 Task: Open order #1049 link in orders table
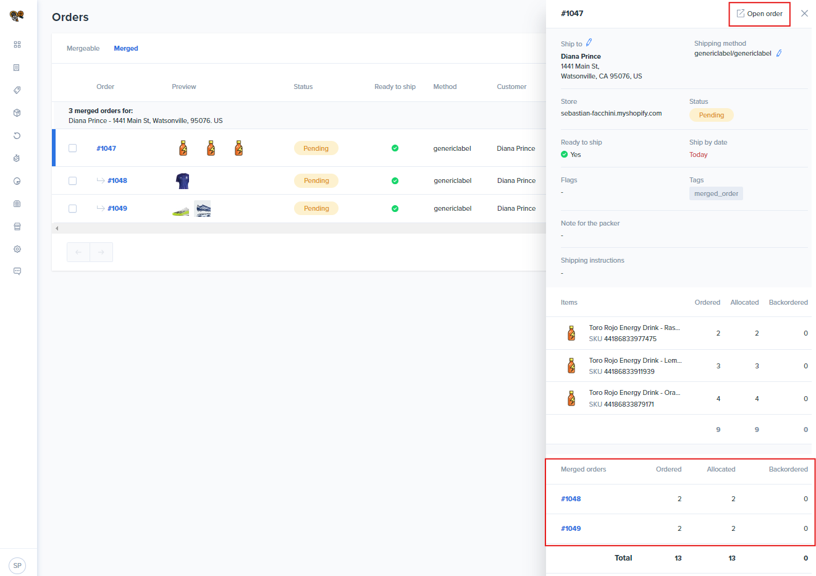pos(117,209)
